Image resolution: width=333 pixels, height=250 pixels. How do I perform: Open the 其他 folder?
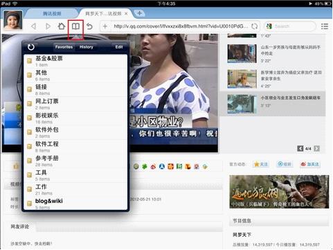coord(75,75)
